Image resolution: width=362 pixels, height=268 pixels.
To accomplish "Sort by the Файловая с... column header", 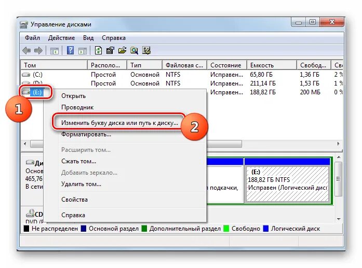I will pos(185,65).
